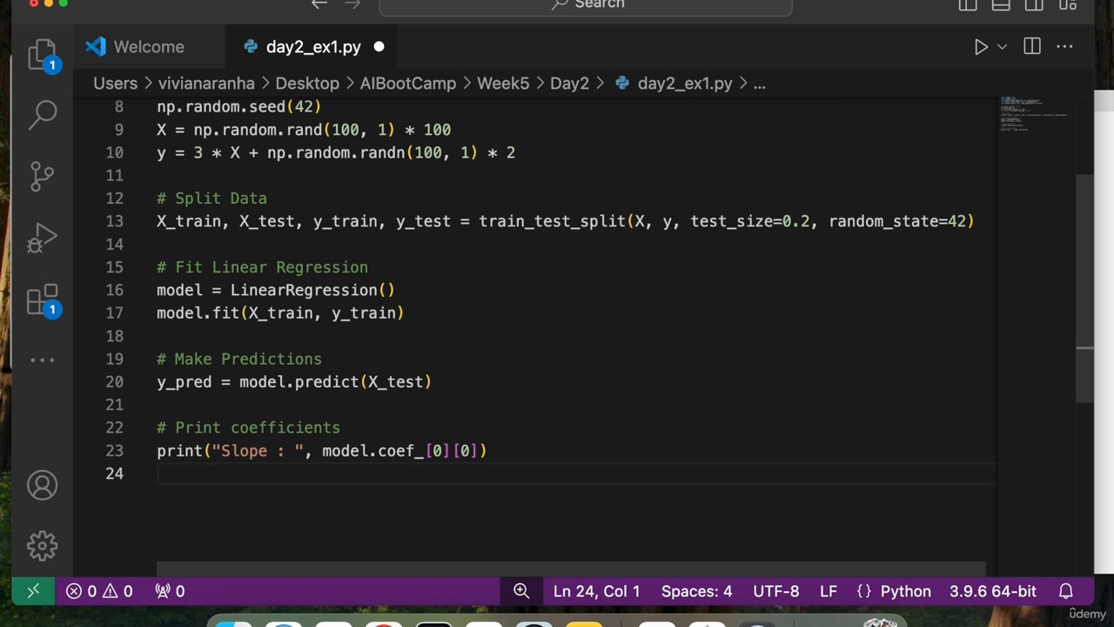Open the Desktop breadcrumb
This screenshot has height=627, width=1114.
click(307, 84)
